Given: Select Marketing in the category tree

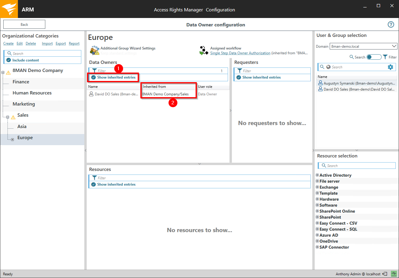Looking at the screenshot, I should (24, 104).
